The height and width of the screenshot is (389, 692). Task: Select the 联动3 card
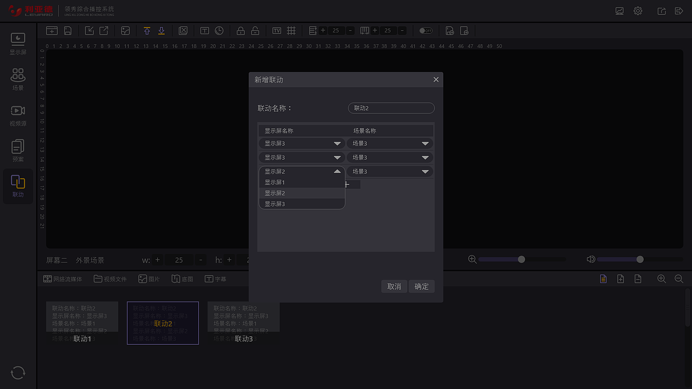pos(243,323)
